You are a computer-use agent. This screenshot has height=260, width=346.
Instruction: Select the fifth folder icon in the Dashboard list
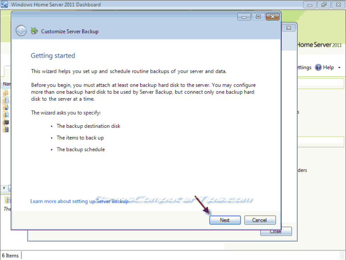click(x=6, y=122)
